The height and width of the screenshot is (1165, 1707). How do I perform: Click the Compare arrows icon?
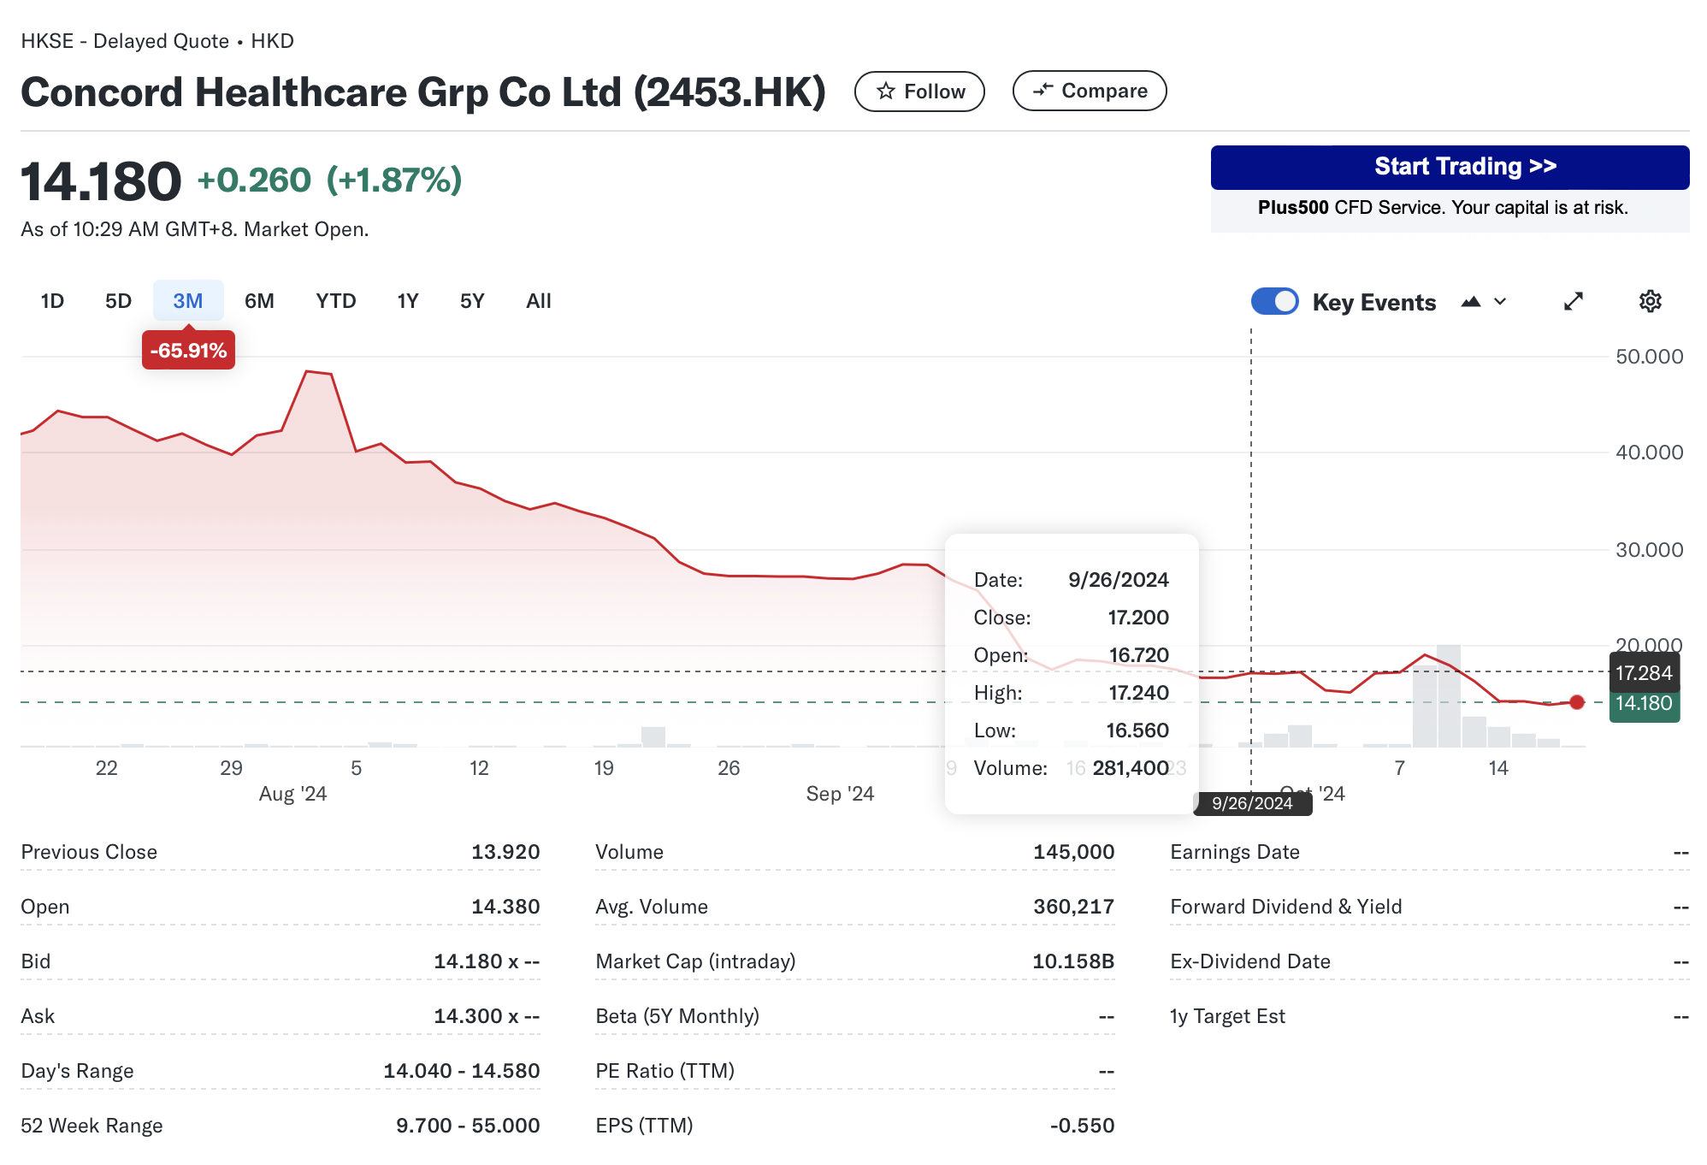tap(1043, 90)
